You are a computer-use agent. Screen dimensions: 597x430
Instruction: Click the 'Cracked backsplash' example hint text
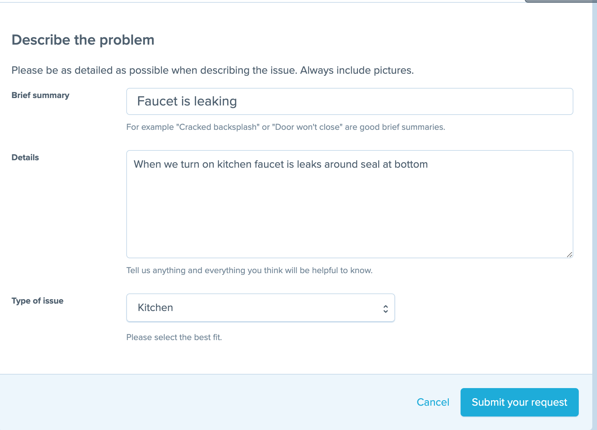(x=286, y=127)
